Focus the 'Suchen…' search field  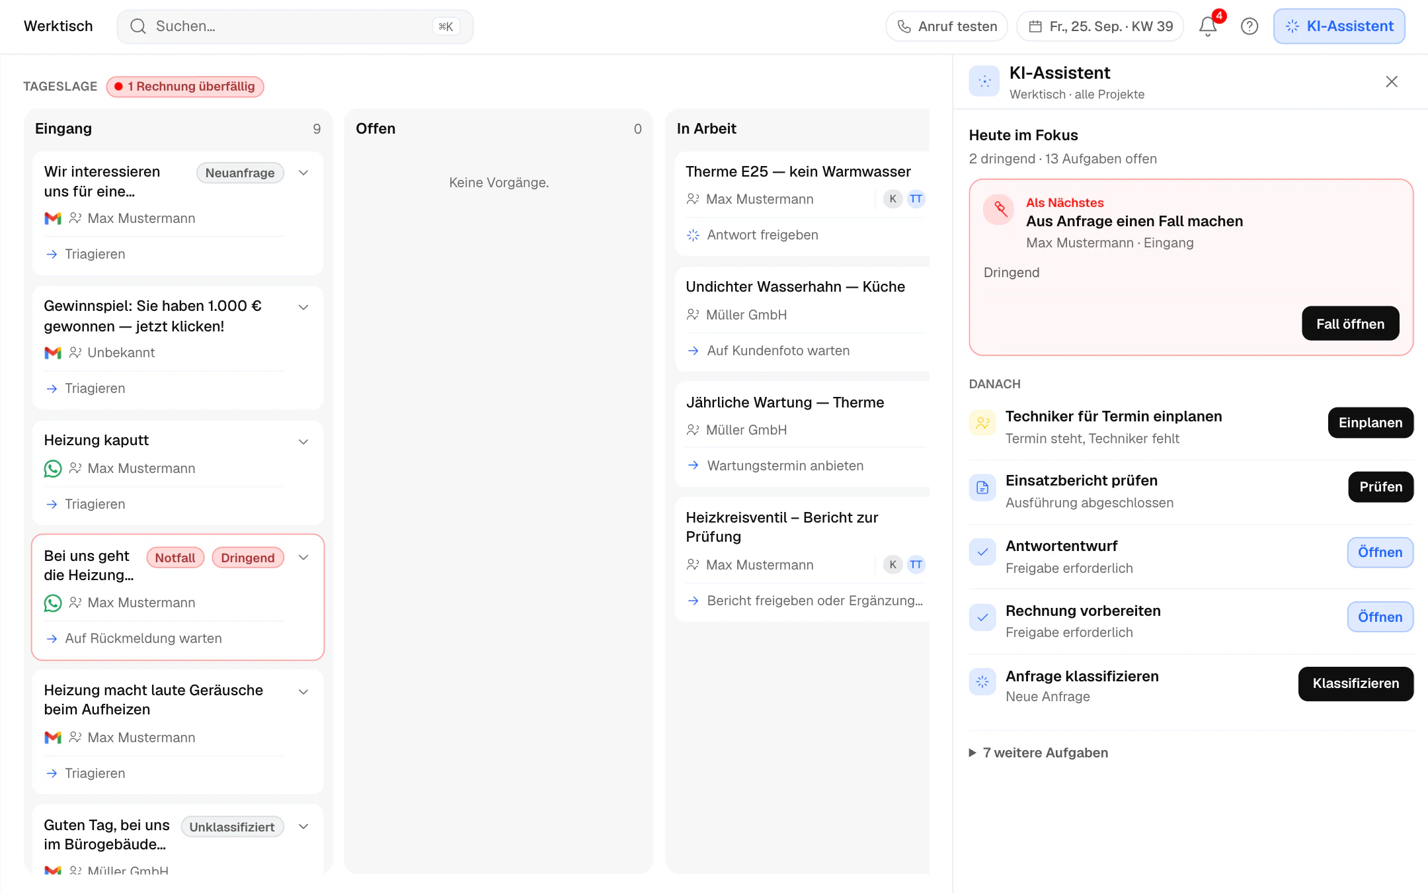pos(295,26)
